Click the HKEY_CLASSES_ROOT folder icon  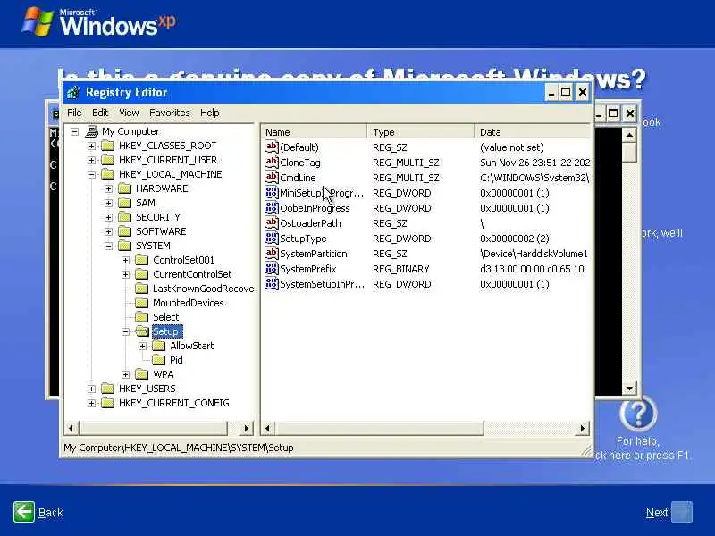click(x=107, y=146)
